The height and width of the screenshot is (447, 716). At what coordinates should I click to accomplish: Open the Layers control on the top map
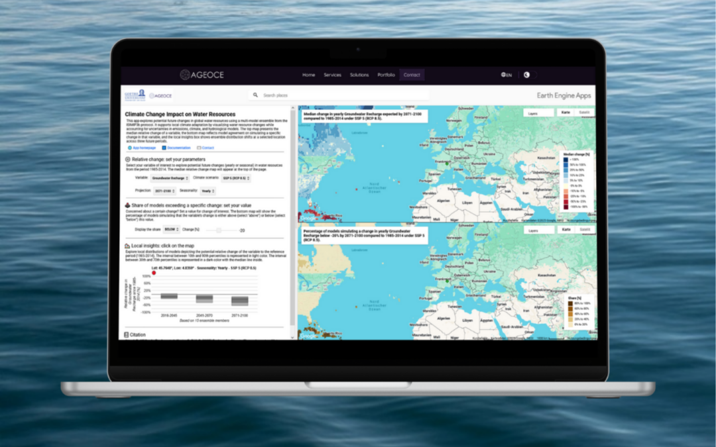[x=538, y=113]
